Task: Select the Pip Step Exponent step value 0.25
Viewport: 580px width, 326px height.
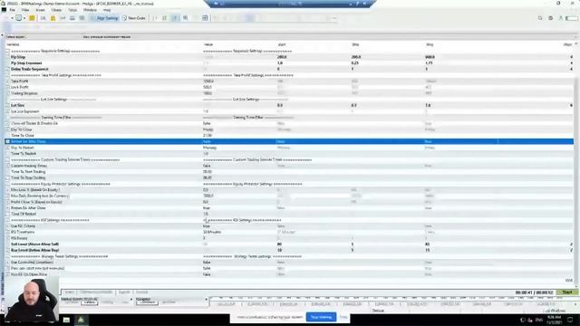Action: 354,63
